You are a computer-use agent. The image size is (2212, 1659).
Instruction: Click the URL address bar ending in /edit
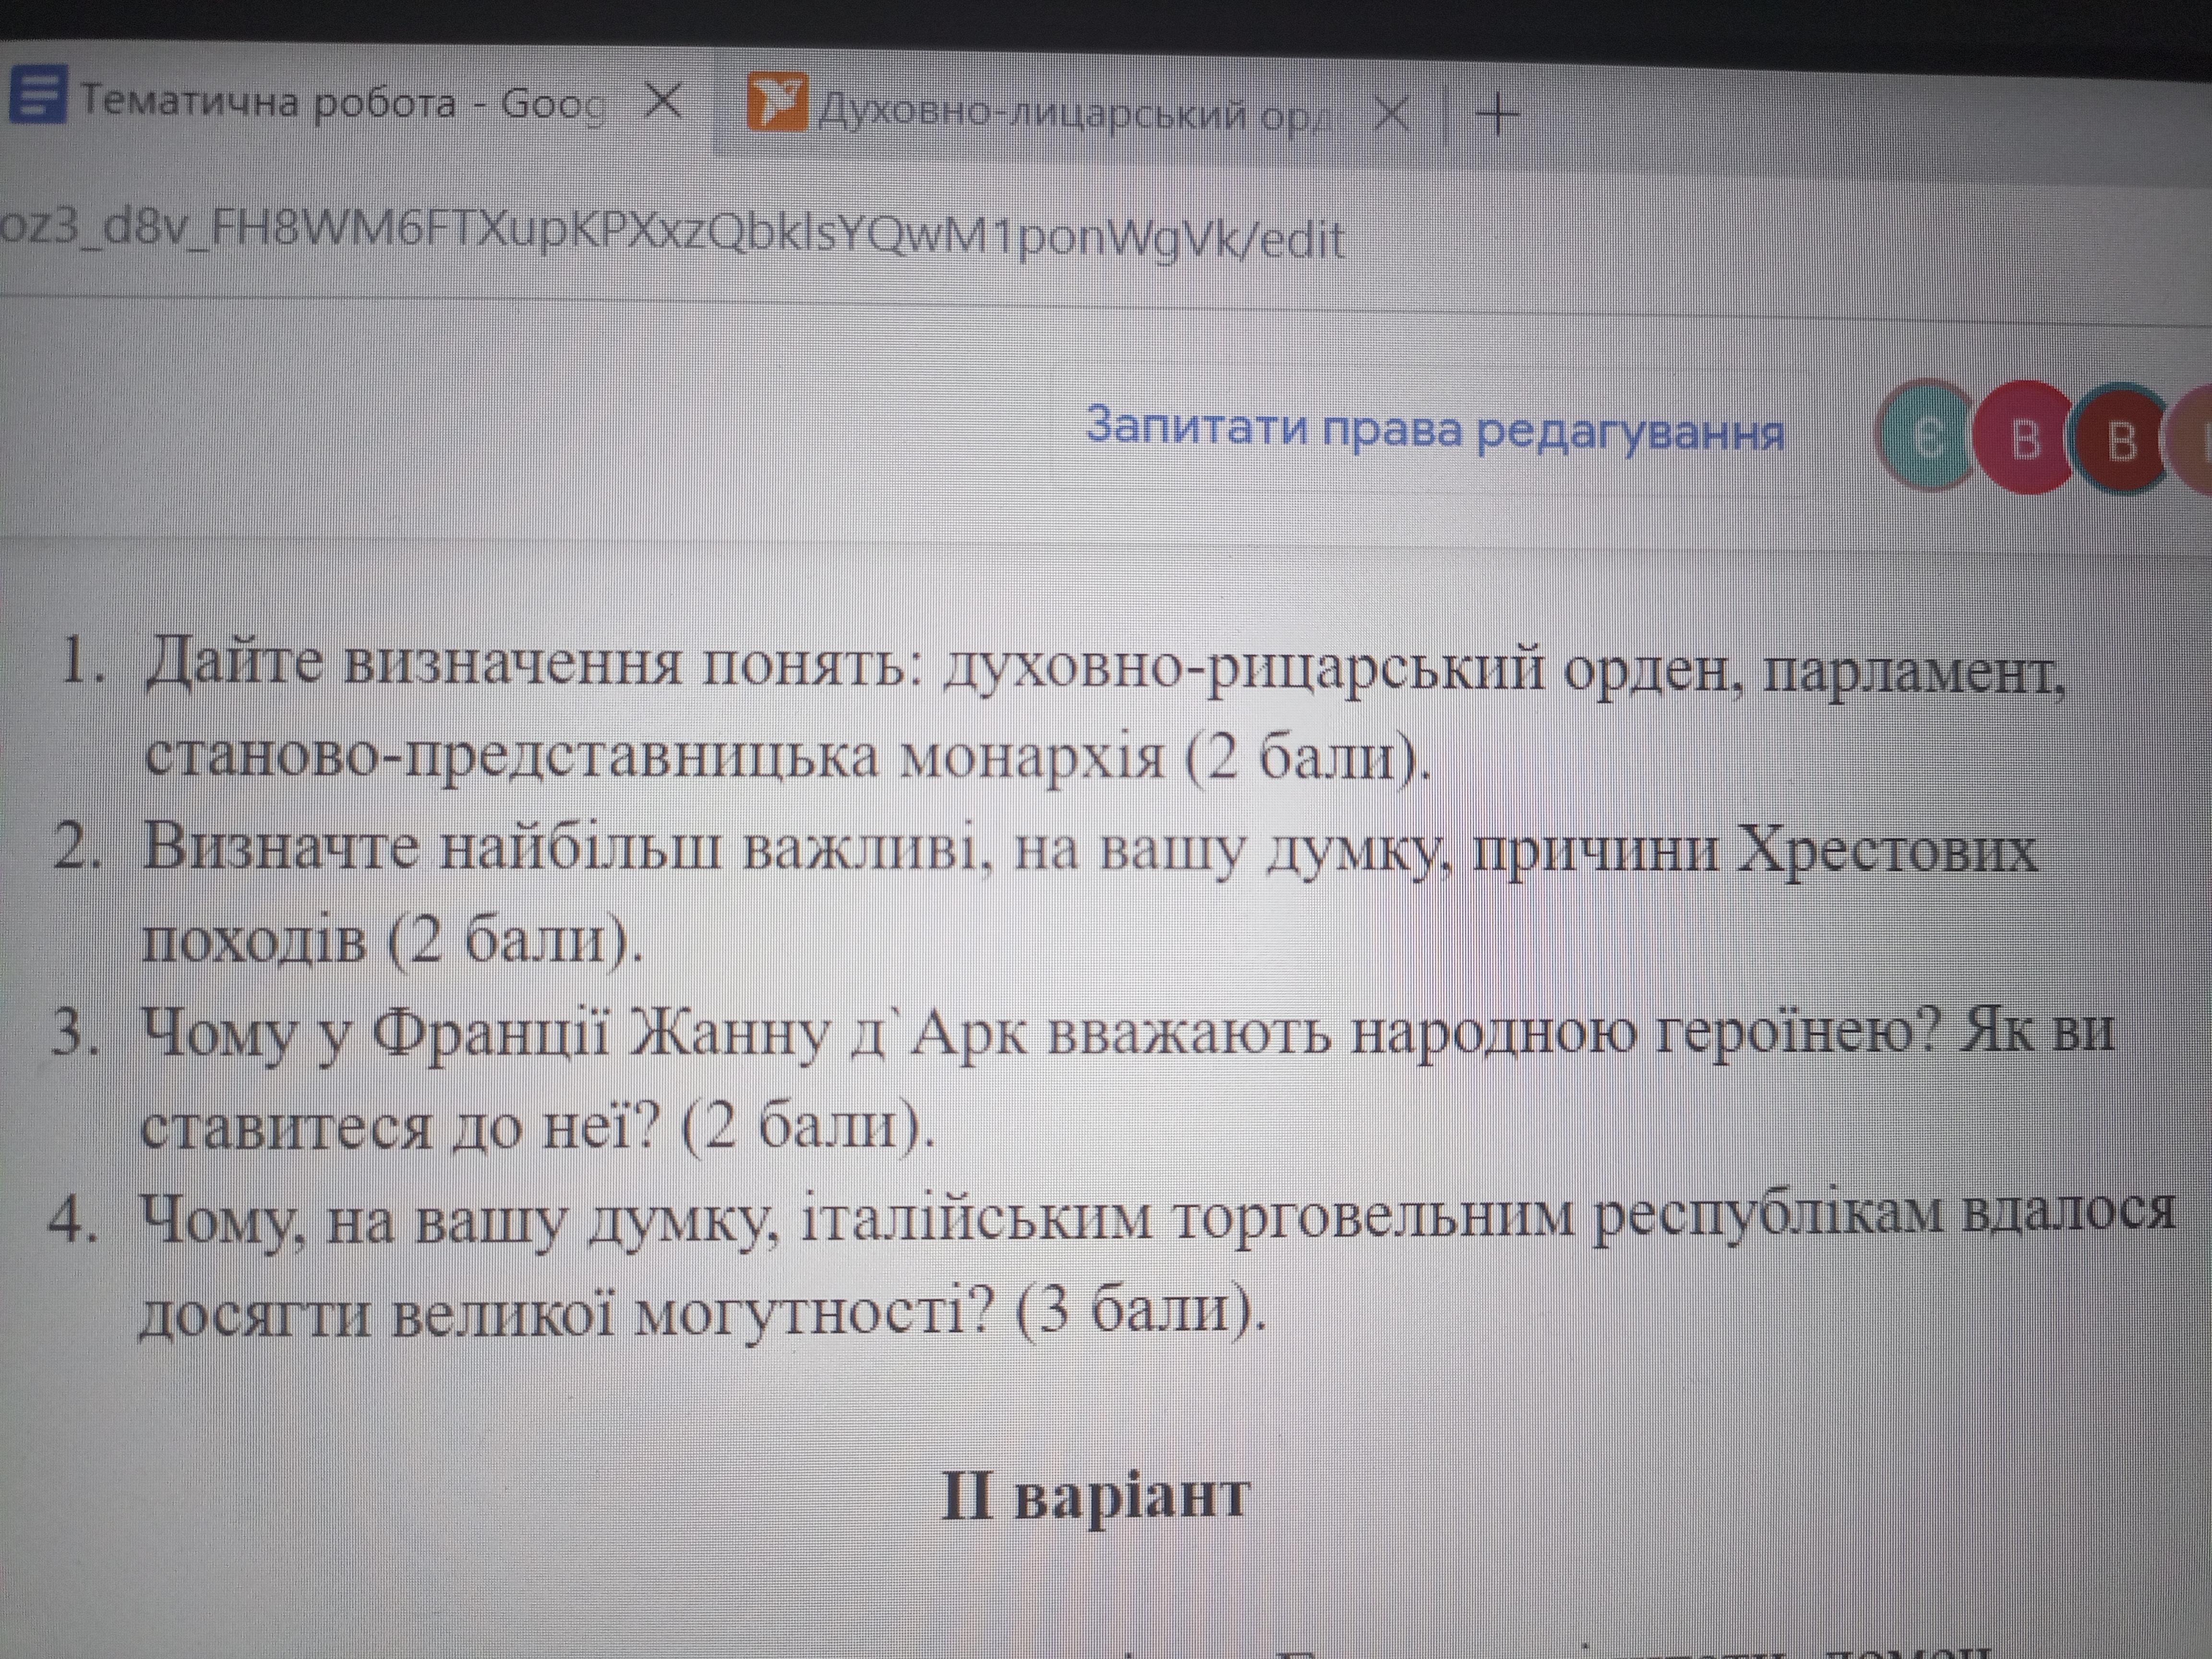[670, 238]
